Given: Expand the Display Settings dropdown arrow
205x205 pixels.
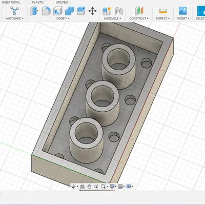Looking at the screenshot, I should pyautogui.click(x=116, y=187).
